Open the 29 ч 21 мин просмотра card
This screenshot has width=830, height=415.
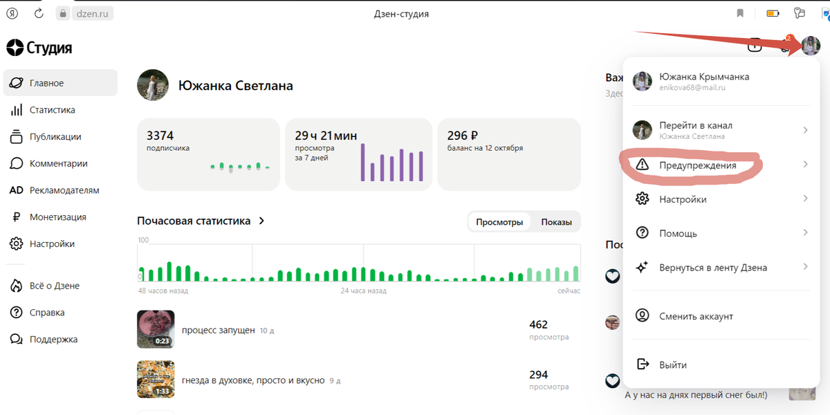click(358, 154)
